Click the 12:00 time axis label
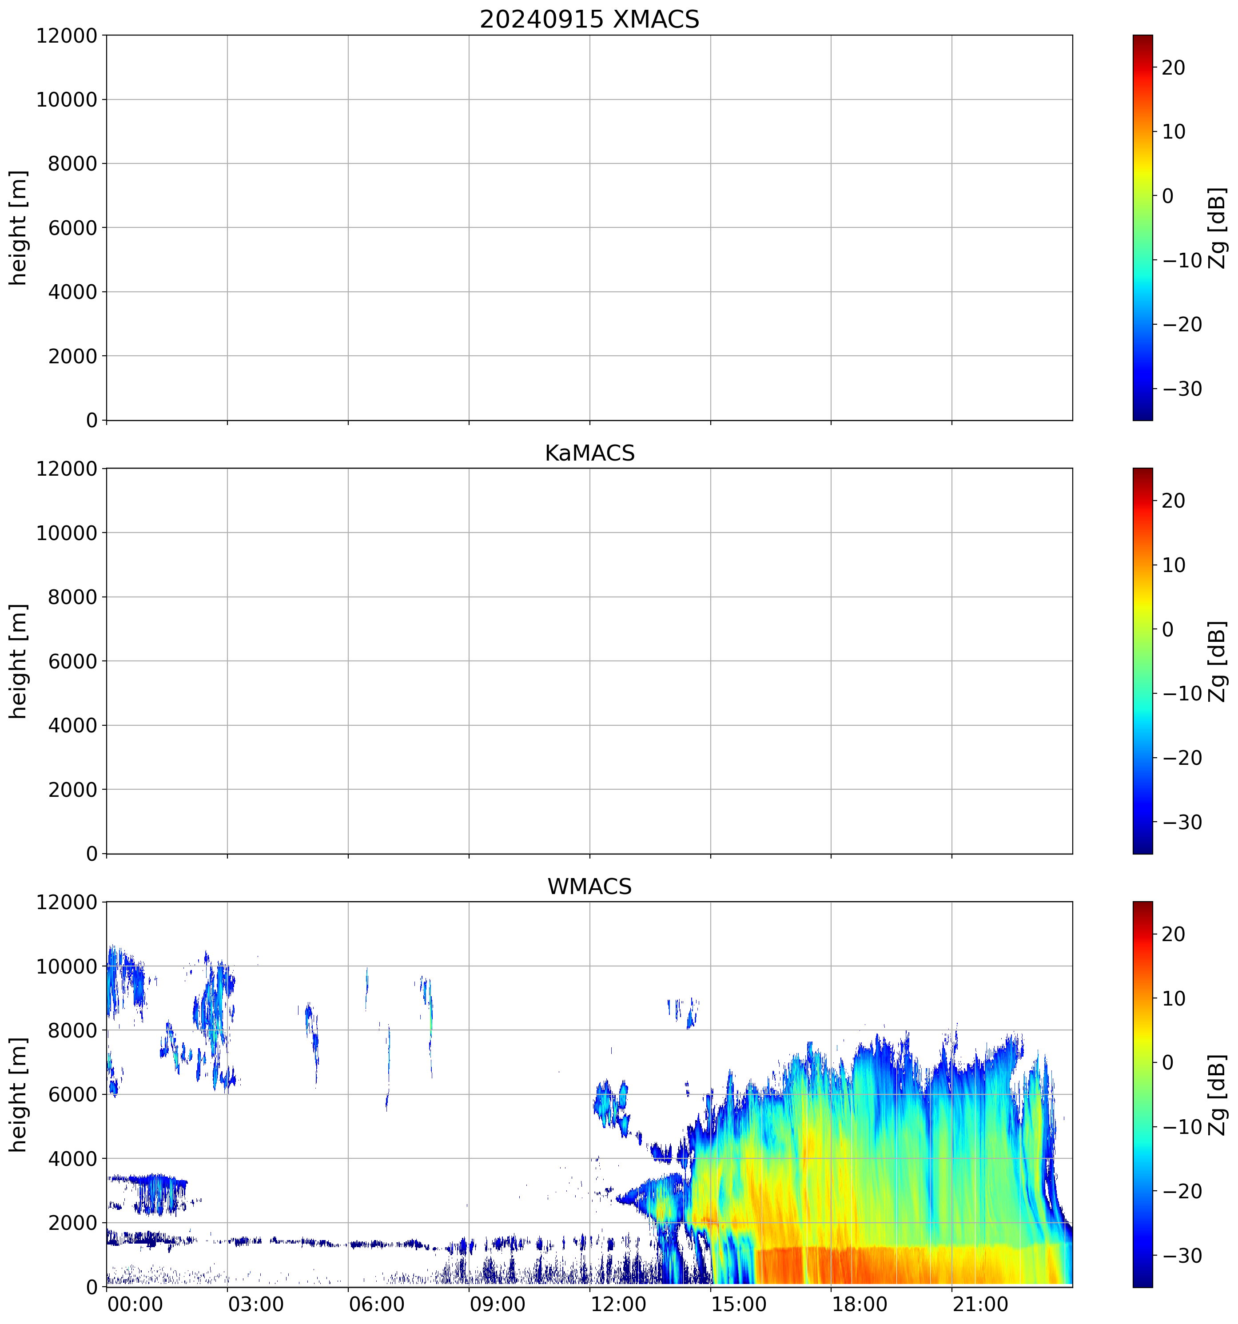 pyautogui.click(x=618, y=1304)
